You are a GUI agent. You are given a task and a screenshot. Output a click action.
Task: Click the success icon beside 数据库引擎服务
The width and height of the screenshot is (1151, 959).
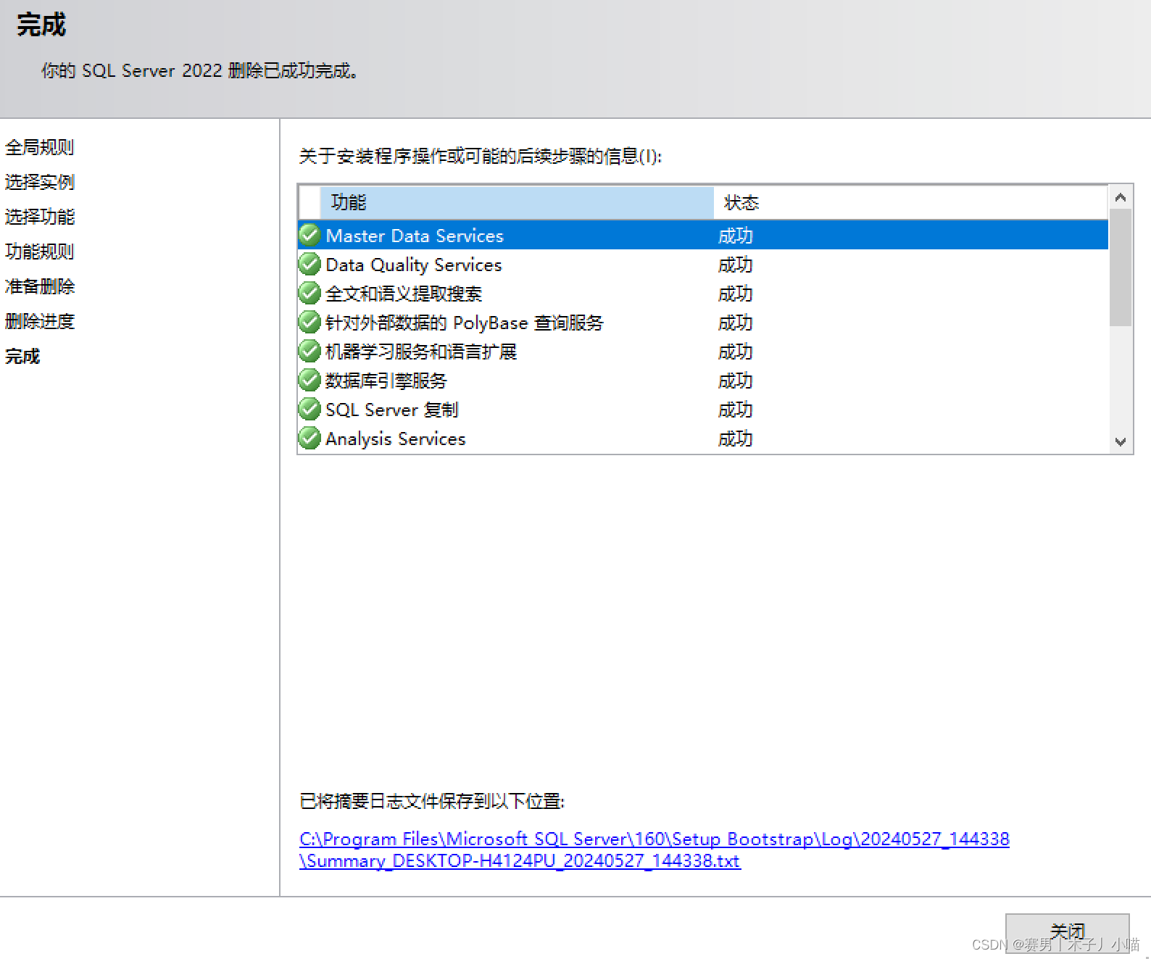(x=309, y=380)
